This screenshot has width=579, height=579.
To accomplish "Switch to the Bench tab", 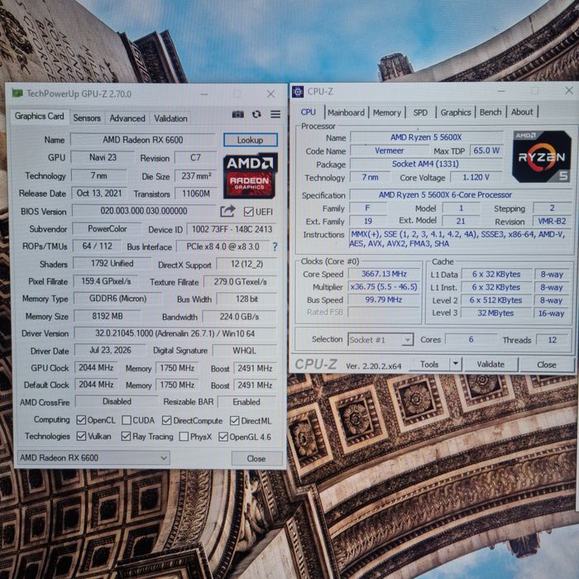I will click(490, 112).
